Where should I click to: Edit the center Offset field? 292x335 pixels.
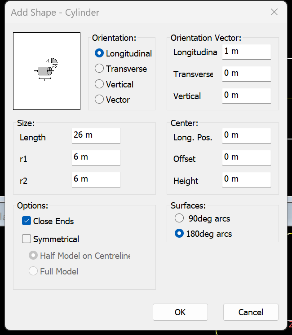246,157
